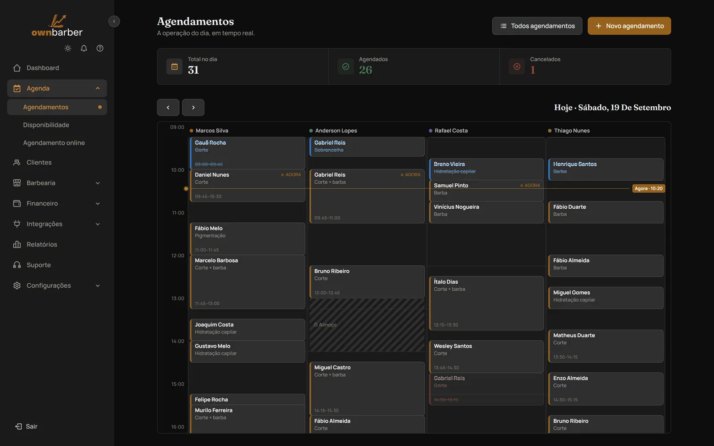Open Daniel Nunes Corte appointment
The height and width of the screenshot is (446, 714).
point(248,186)
